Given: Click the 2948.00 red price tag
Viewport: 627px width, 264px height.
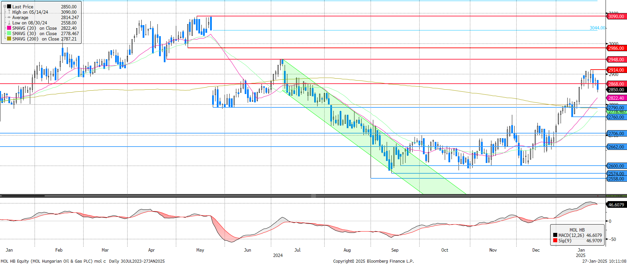Looking at the screenshot, I should (616, 60).
